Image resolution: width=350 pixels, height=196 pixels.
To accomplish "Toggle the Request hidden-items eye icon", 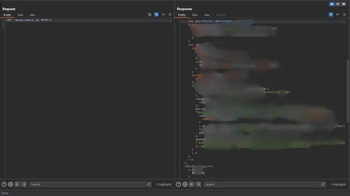I will [150, 14].
